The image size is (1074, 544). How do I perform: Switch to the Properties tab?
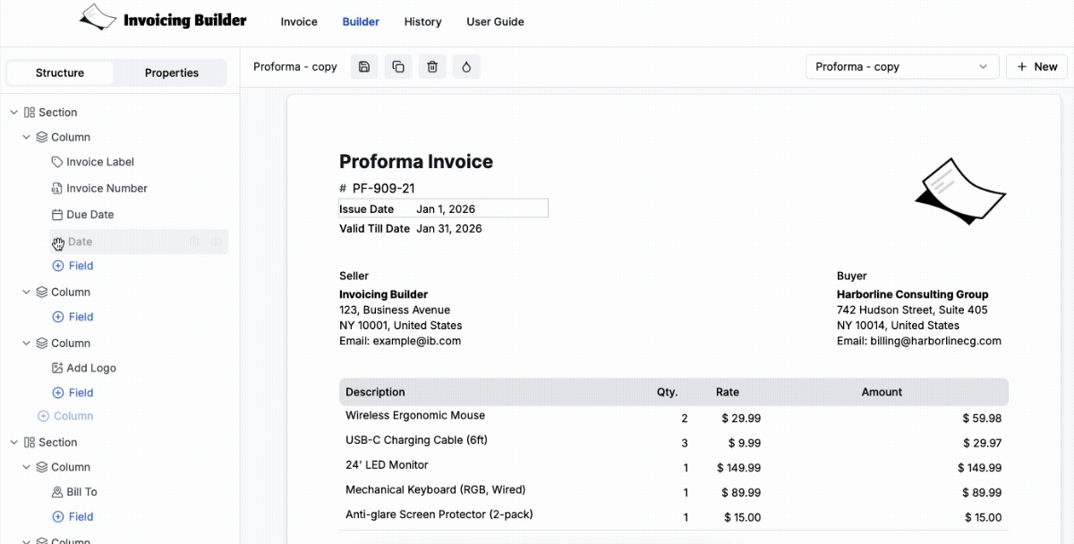coord(172,73)
